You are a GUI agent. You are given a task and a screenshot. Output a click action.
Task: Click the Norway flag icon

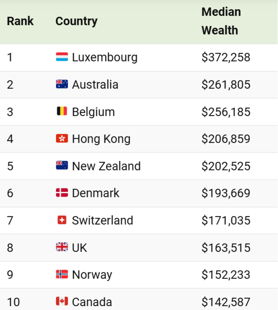pyautogui.click(x=62, y=274)
